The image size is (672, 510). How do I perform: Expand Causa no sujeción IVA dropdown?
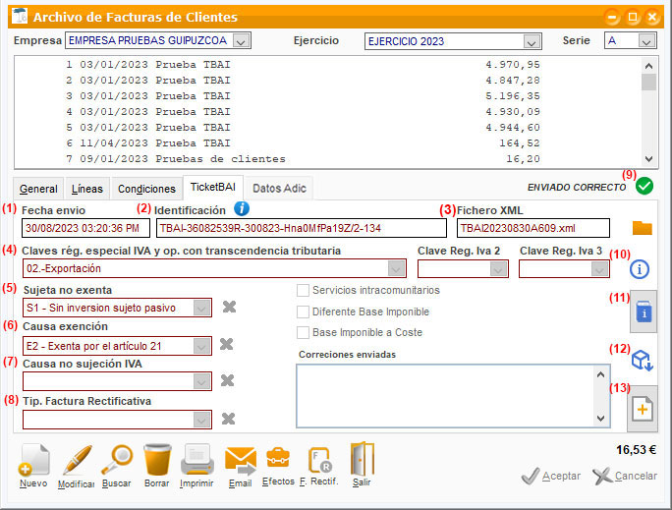coord(201,381)
